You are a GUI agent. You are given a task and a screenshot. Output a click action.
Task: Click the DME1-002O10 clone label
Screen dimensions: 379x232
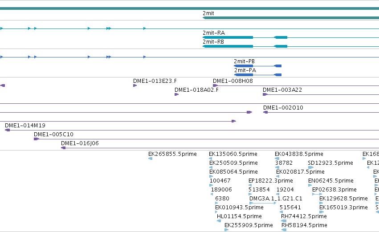283,108
